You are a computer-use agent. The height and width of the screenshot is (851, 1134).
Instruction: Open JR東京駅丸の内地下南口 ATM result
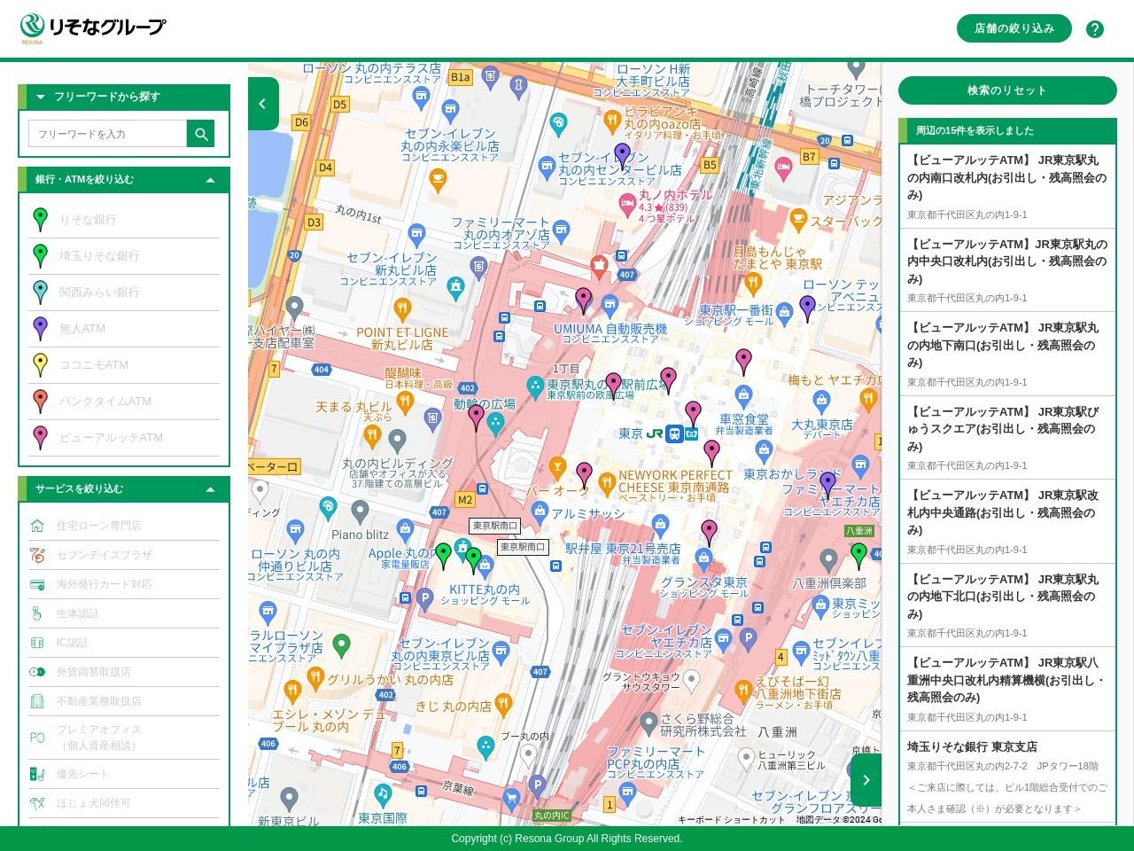coord(1007,355)
